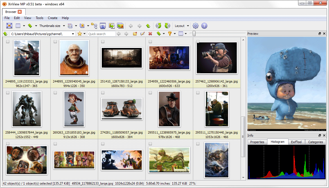Click the camera capture toolbar icon
The width and height of the screenshot is (329, 188).
[x=103, y=26]
